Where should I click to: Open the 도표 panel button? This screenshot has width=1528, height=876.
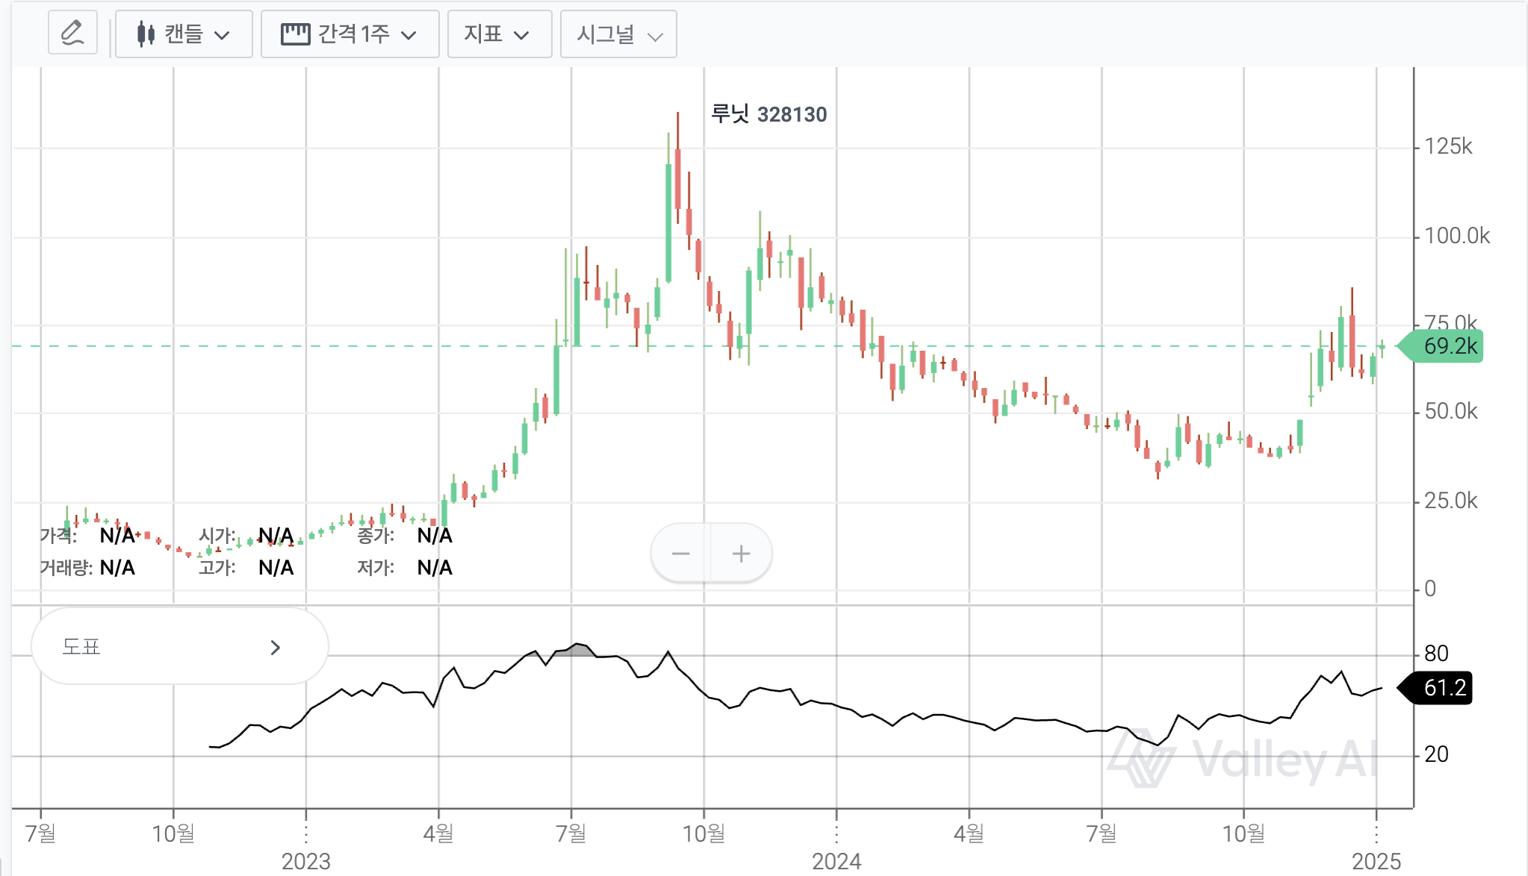click(179, 647)
